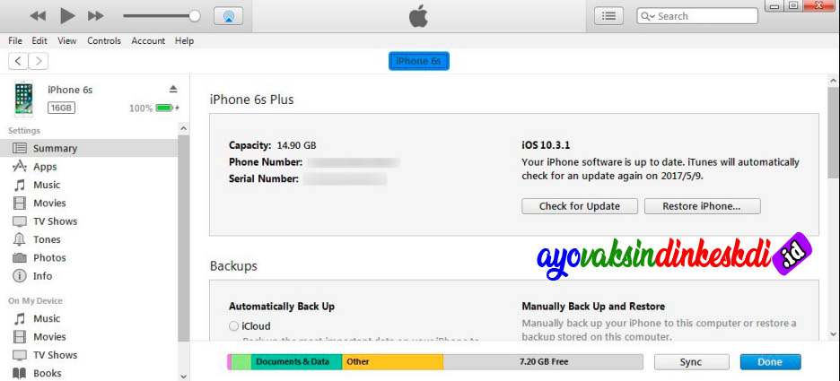This screenshot has width=840, height=381.
Task: Open the Account menu
Action: click(x=148, y=40)
